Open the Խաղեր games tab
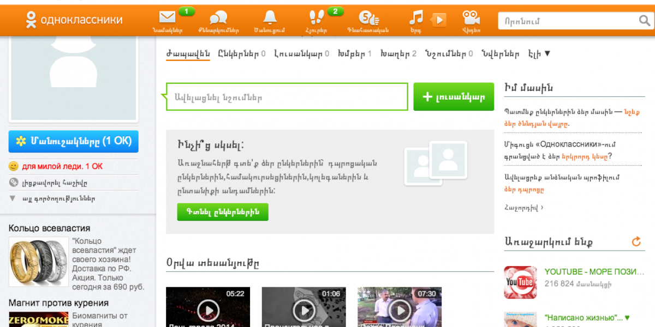 (398, 54)
